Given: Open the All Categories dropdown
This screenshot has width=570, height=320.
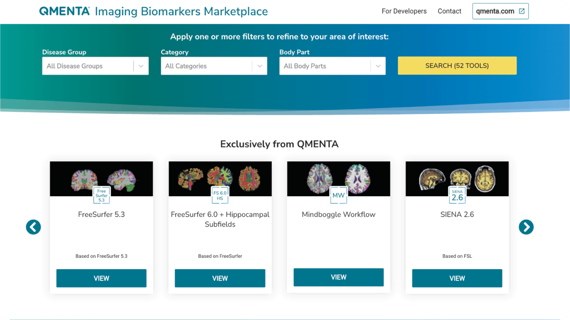Looking at the screenshot, I should [x=214, y=66].
